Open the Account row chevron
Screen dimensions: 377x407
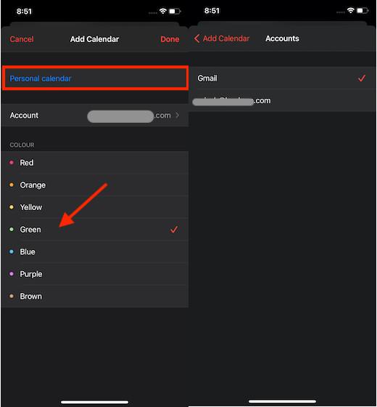point(178,116)
